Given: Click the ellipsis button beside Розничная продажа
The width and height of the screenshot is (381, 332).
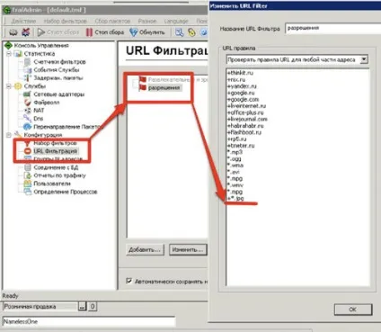Looking at the screenshot, I should (82, 307).
